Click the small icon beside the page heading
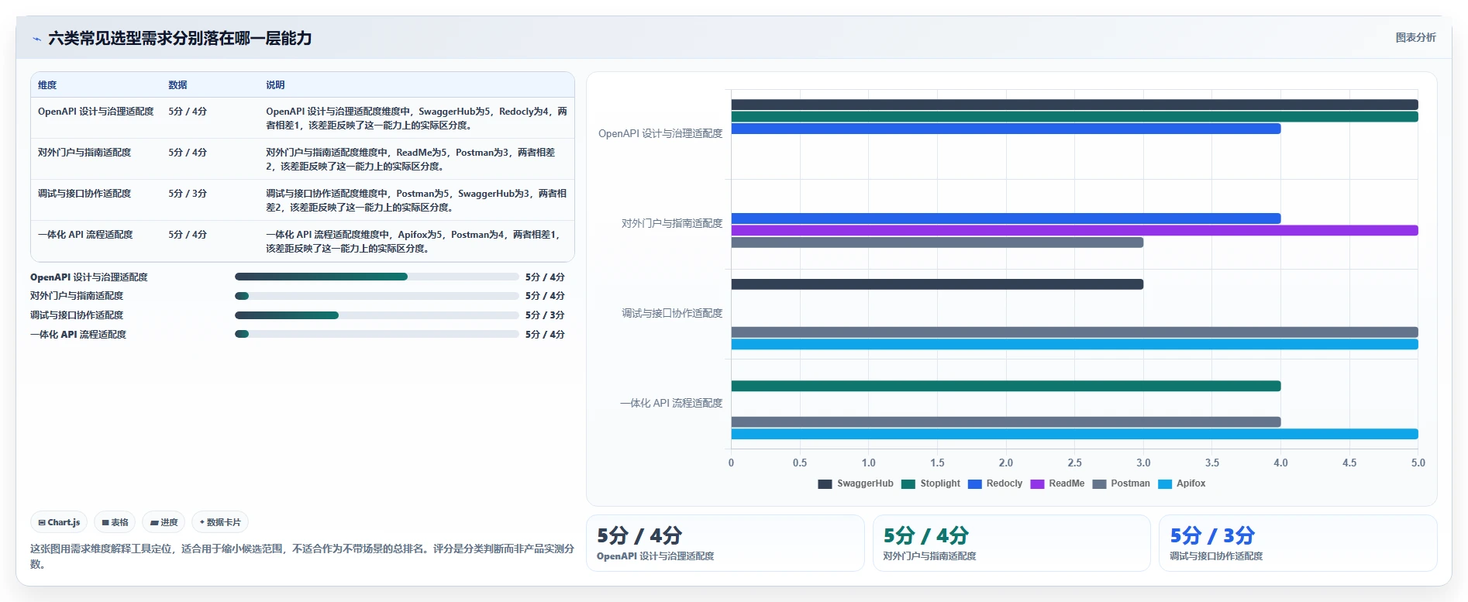Screen dimensions: 1468x602 tap(36, 39)
